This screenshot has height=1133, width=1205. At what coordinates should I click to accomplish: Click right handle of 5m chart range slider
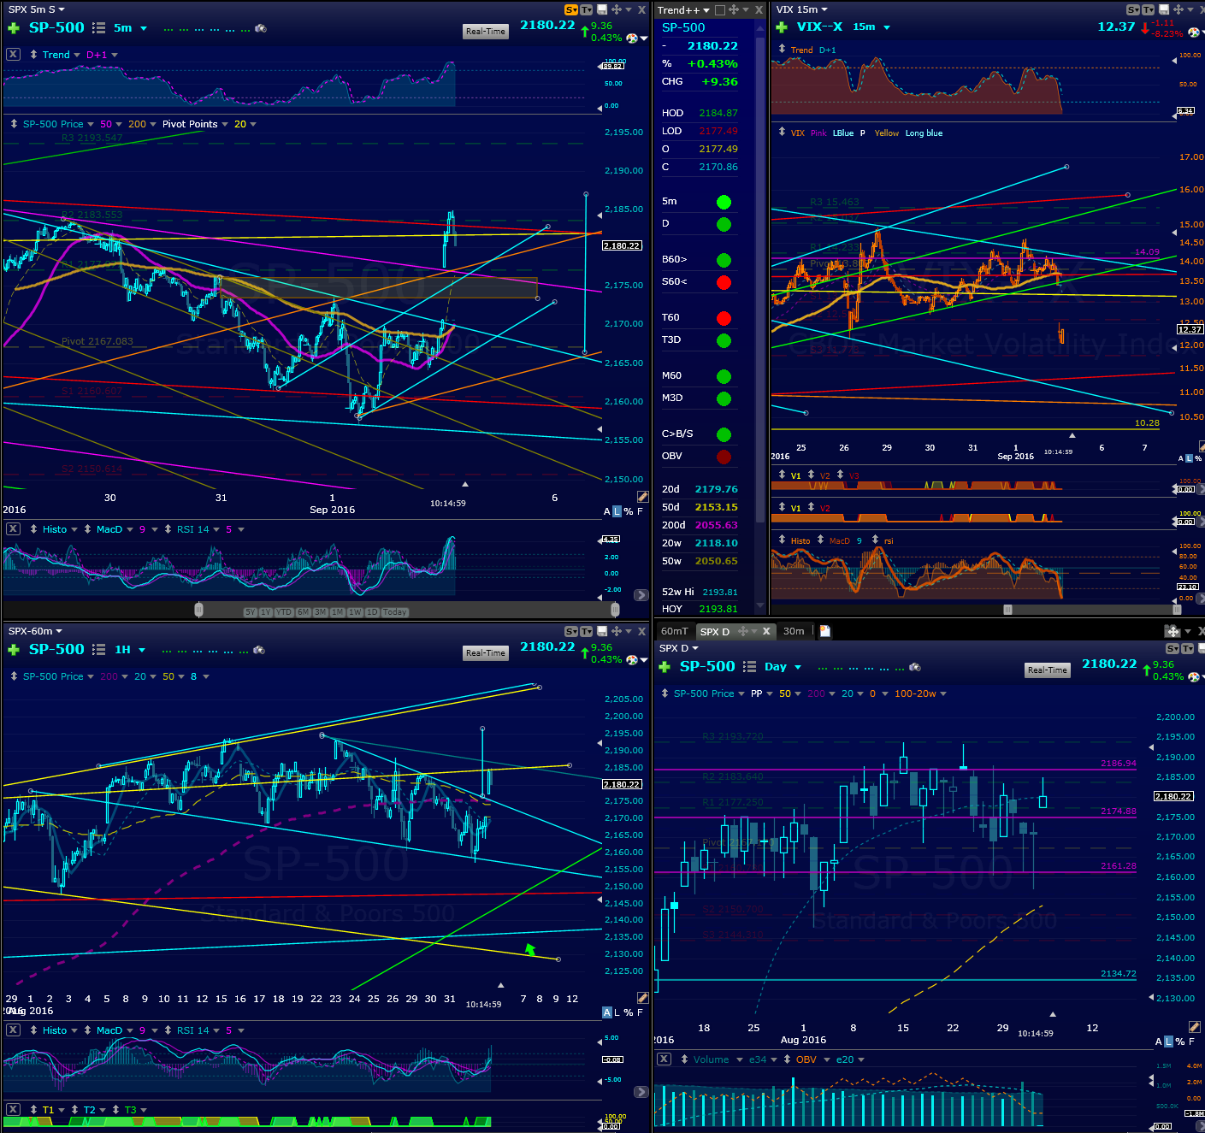[615, 610]
